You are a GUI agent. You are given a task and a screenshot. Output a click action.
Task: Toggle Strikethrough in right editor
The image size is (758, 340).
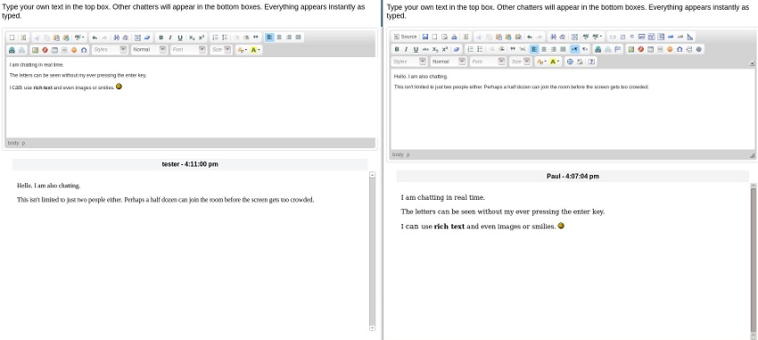425,49
